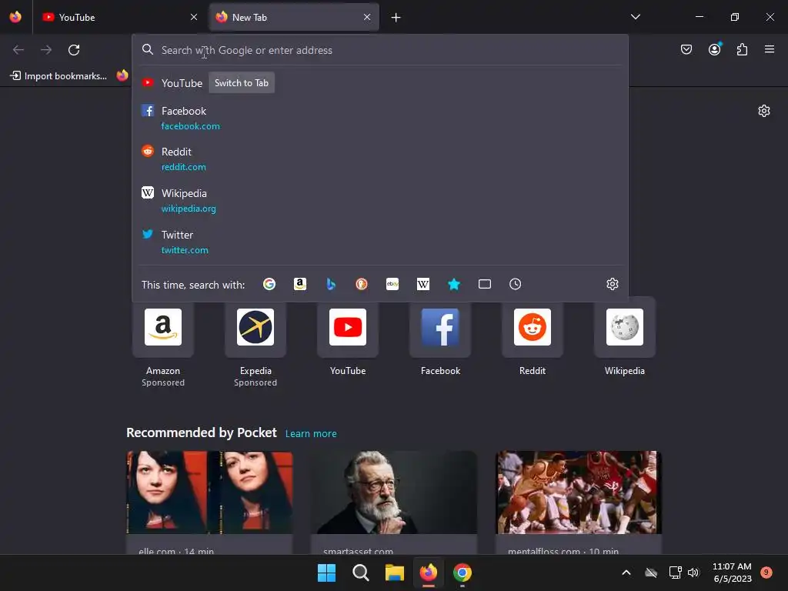Expand the list all tabs chevron

coord(635,17)
